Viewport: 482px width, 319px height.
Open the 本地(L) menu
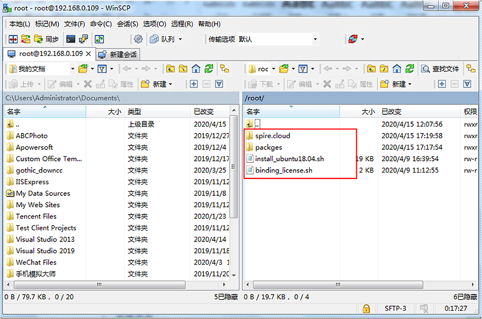coord(20,24)
